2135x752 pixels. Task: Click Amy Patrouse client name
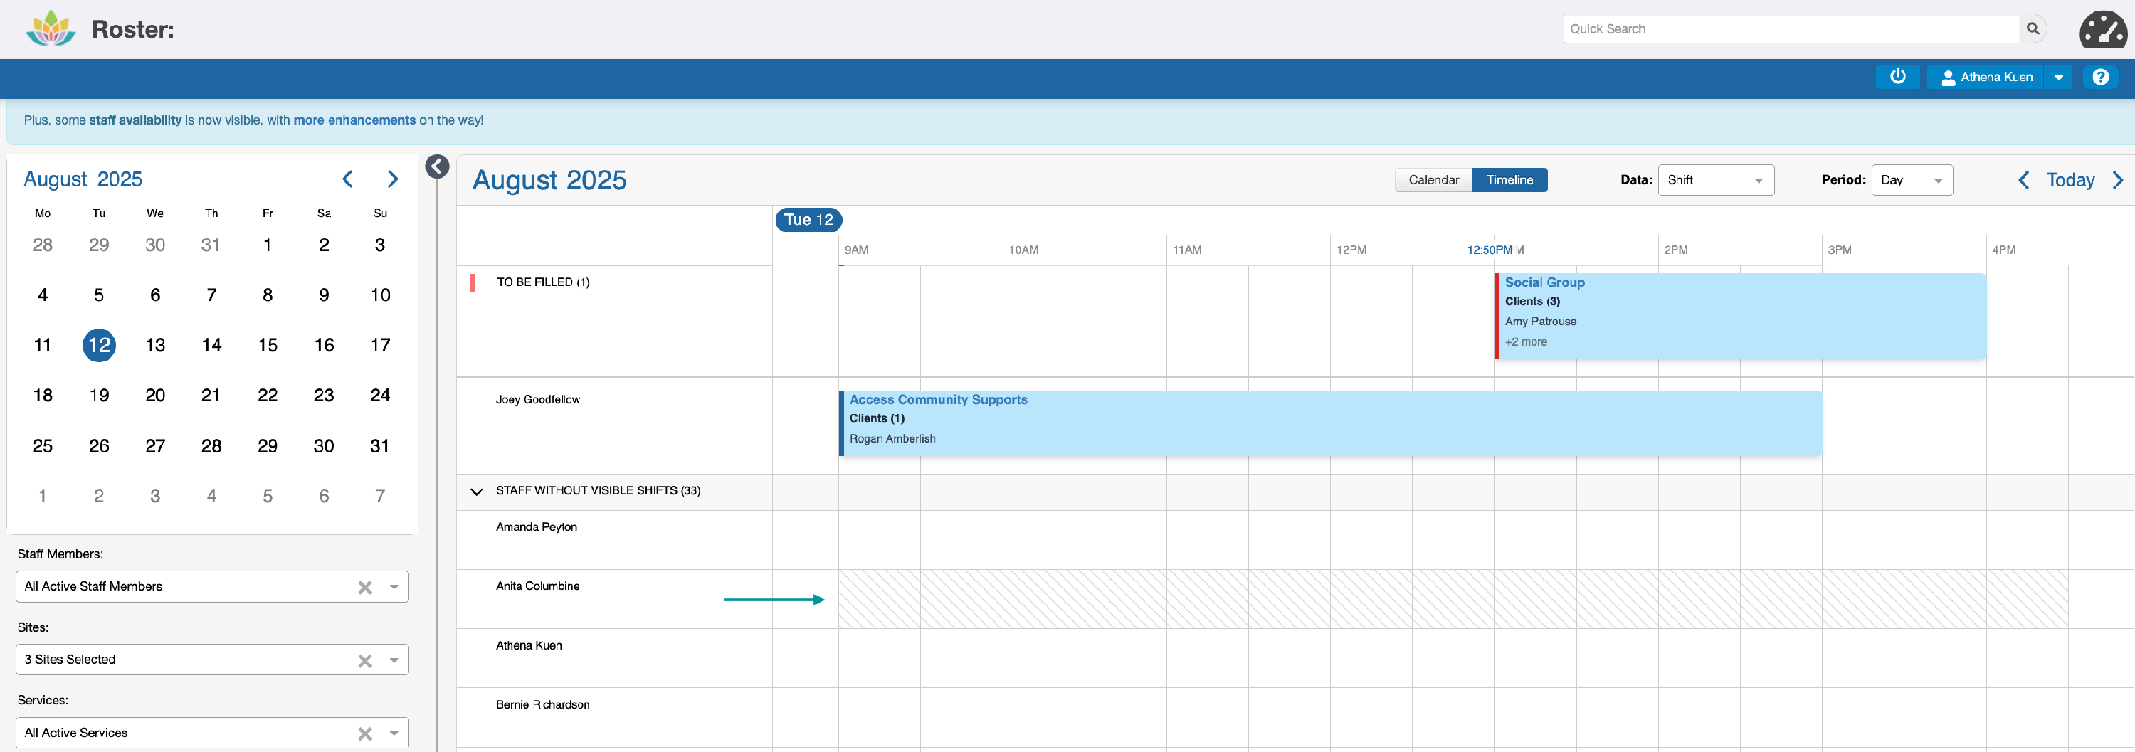tap(1541, 322)
